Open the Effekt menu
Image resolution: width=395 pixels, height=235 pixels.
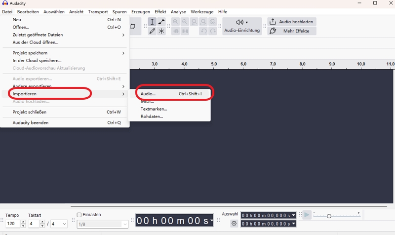coord(160,11)
